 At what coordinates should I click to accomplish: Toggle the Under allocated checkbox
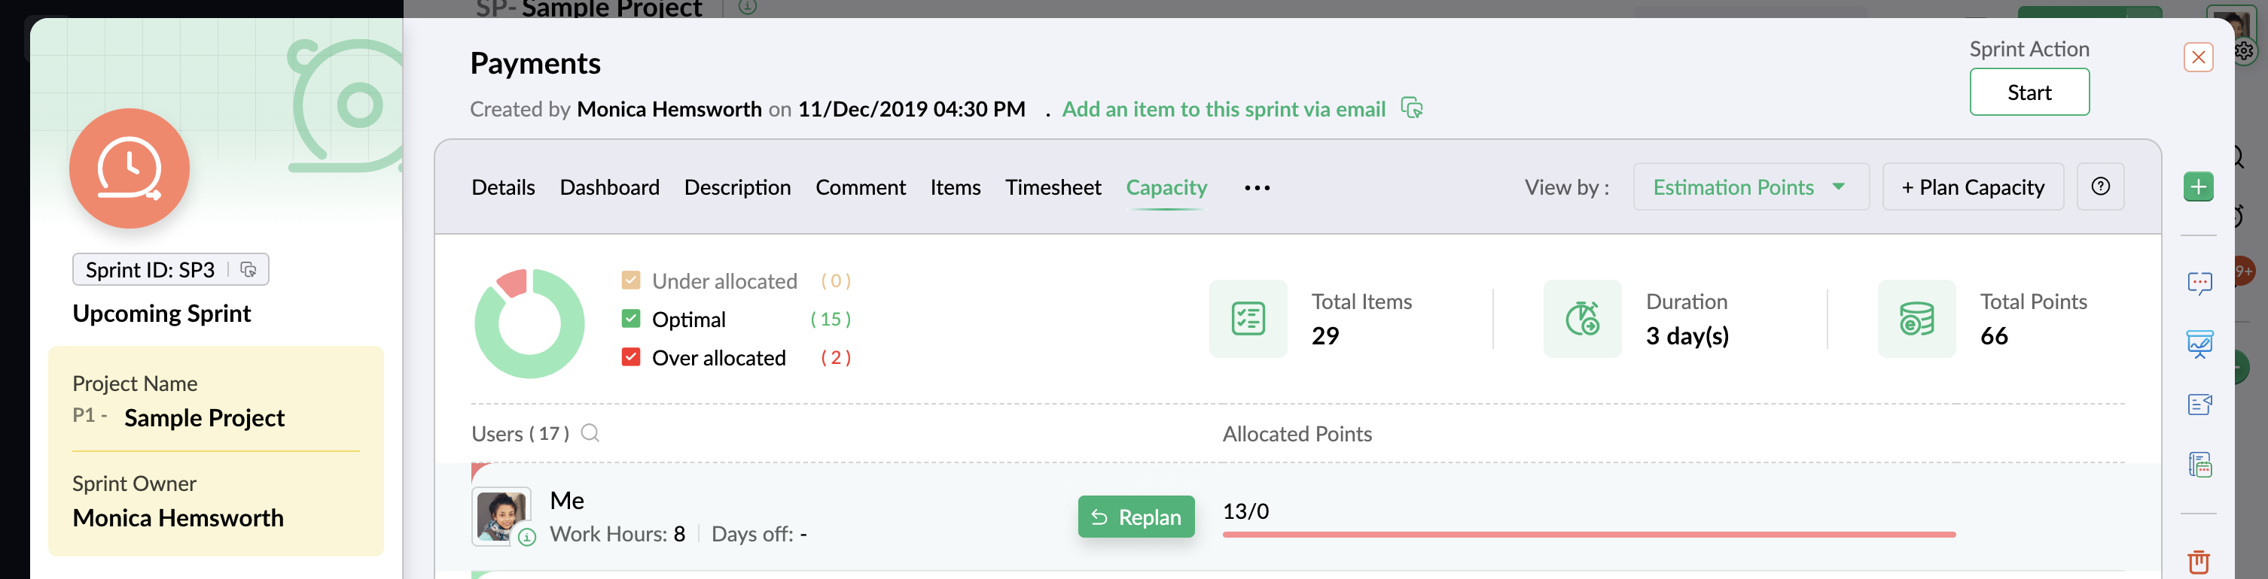[630, 280]
